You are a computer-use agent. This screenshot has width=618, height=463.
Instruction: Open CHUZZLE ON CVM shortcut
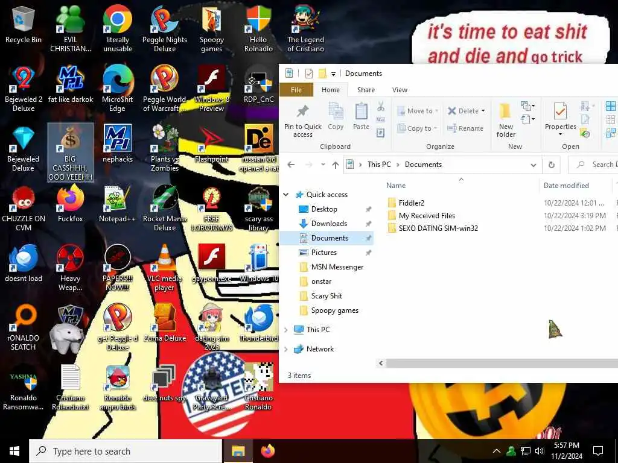click(x=24, y=209)
